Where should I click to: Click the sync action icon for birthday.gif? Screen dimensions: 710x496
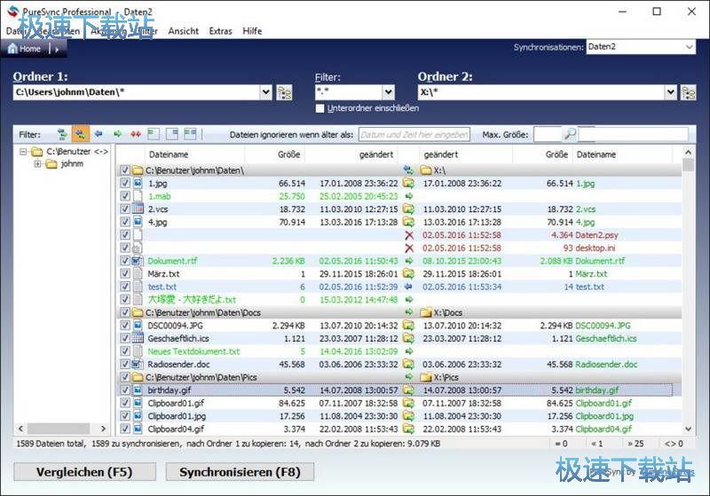point(408,390)
